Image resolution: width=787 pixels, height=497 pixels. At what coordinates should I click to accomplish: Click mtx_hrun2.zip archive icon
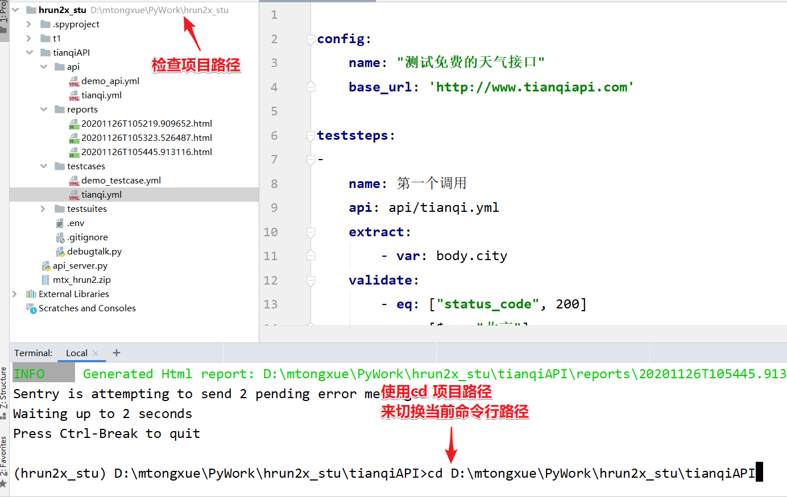tap(45, 280)
